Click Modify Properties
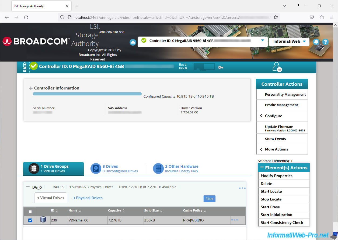The image size is (338, 240). (x=284, y=176)
